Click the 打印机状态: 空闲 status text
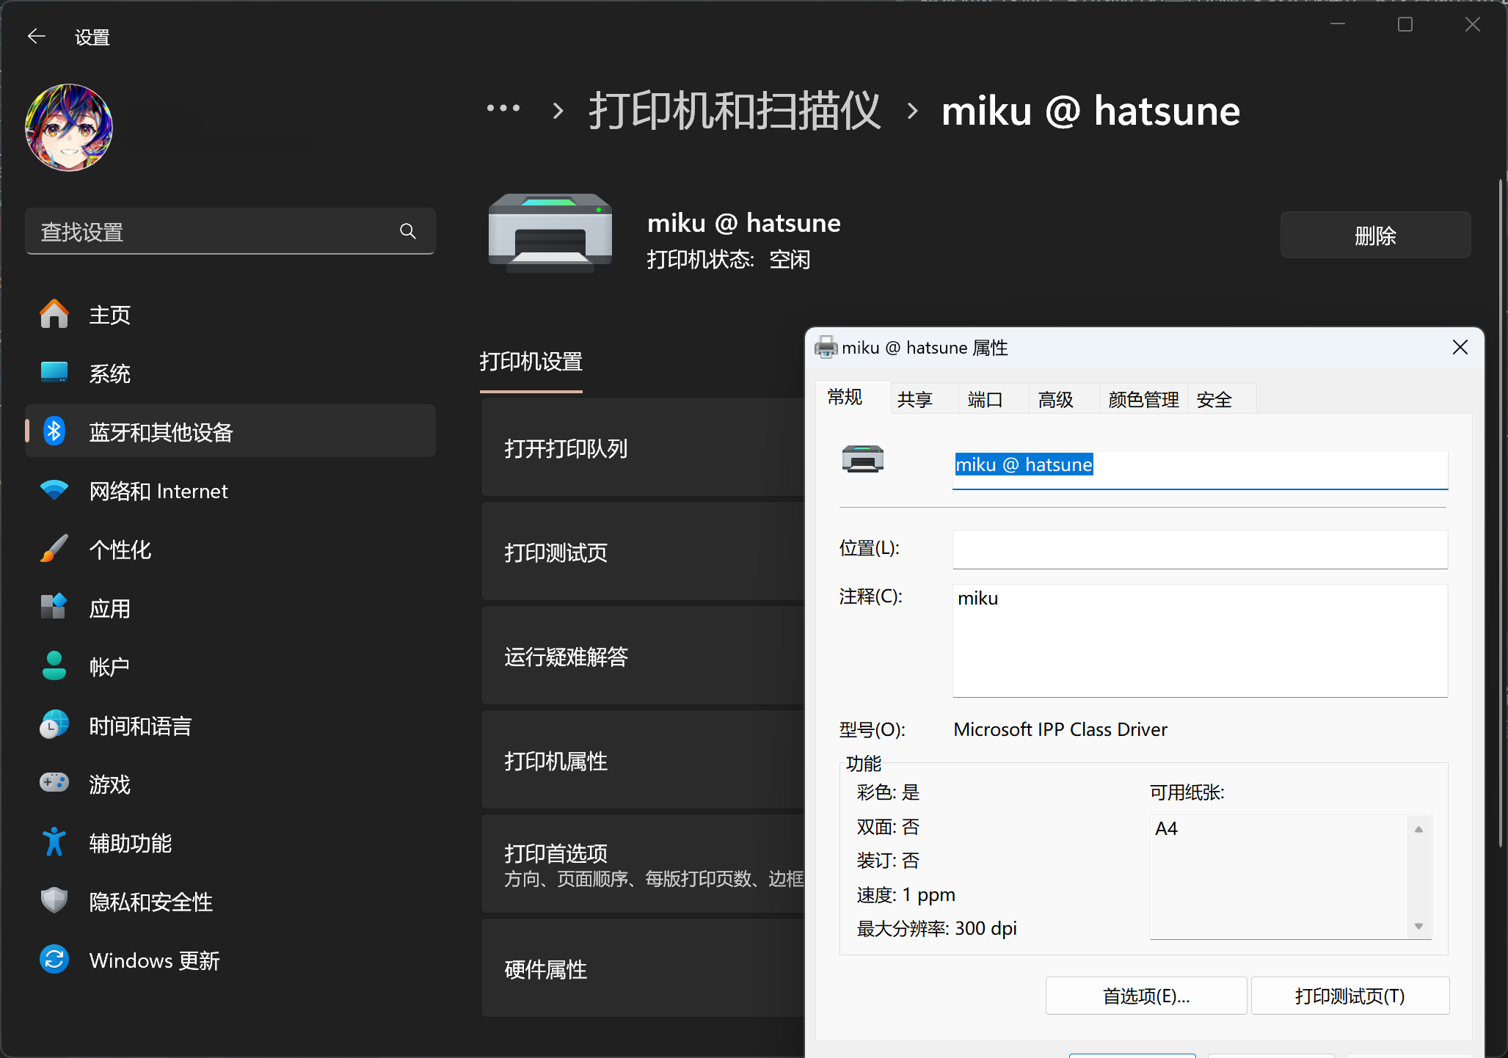1508x1058 pixels. pos(729,260)
